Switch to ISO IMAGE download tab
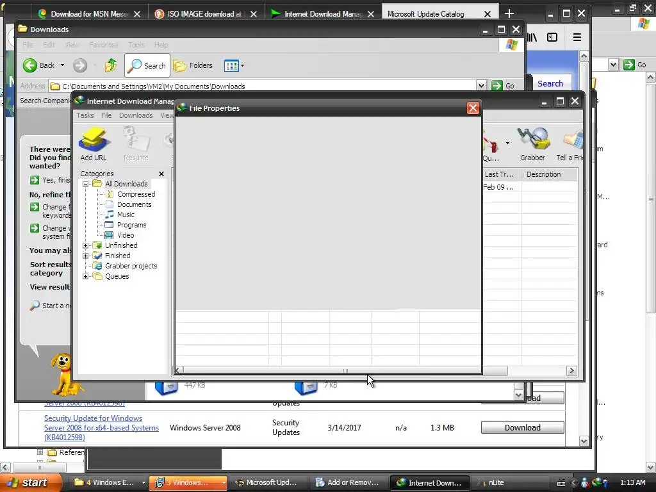 pos(205,14)
